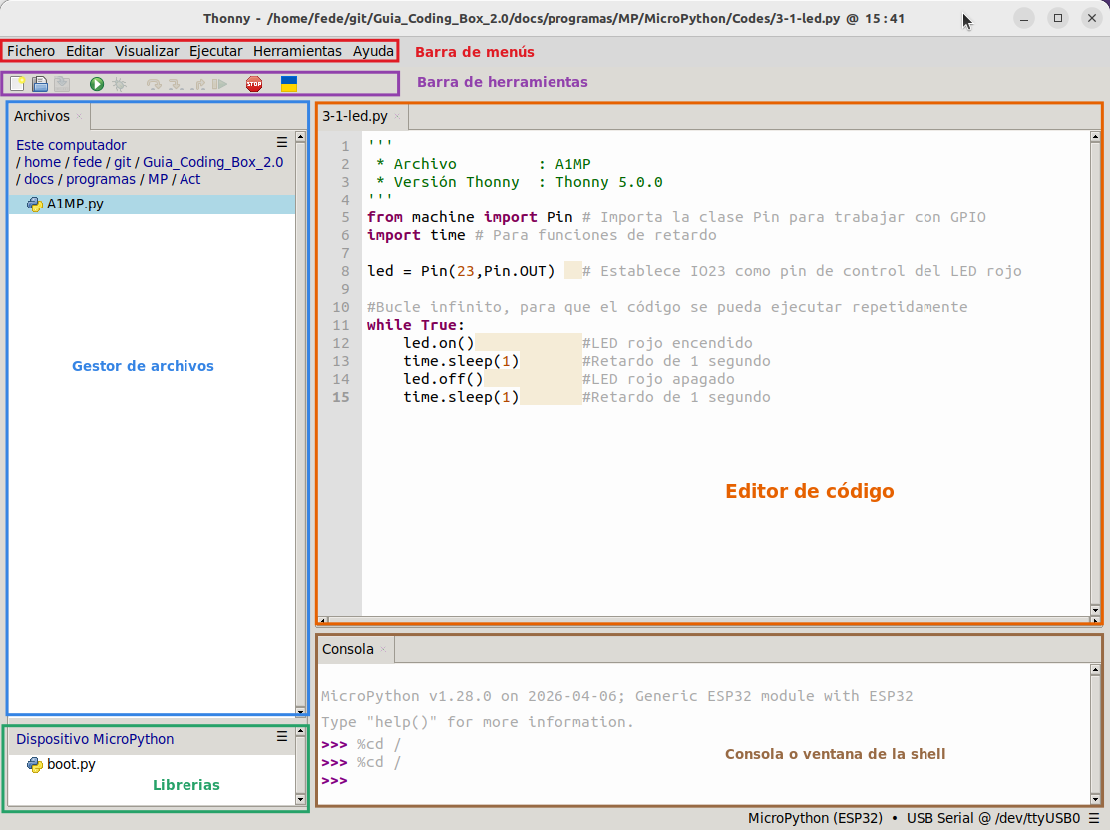Click the grayed-out Save file icon
This screenshot has width=1110, height=830.
[x=62, y=84]
